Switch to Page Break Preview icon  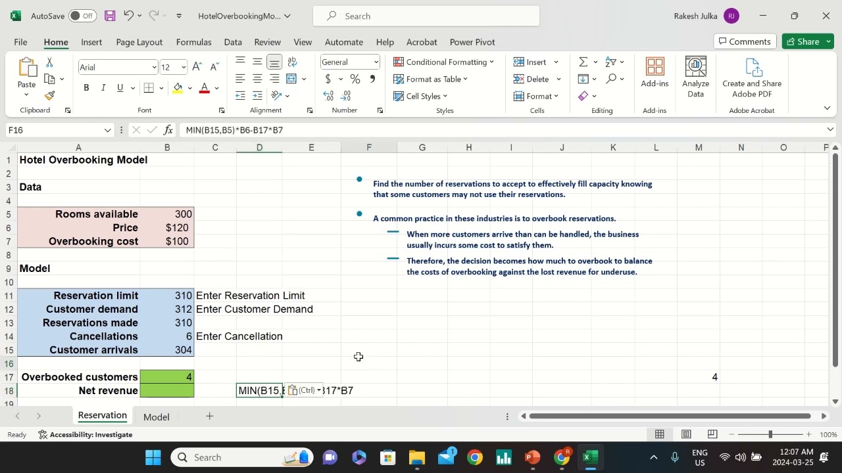[x=712, y=434]
